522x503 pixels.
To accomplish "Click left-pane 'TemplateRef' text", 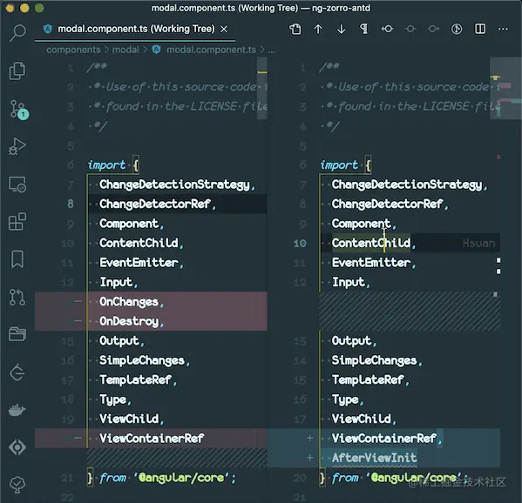I will pyautogui.click(x=135, y=379).
